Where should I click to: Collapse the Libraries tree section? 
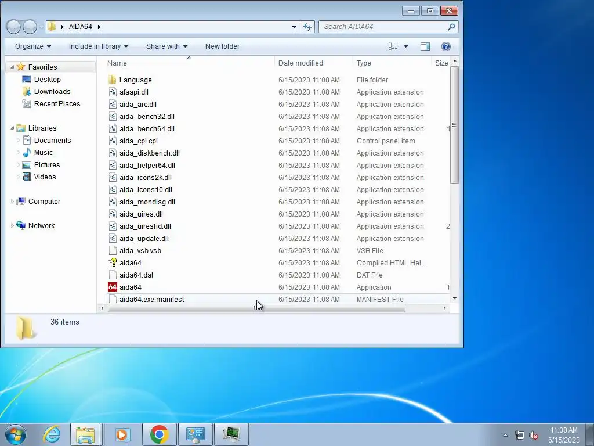tap(12, 128)
